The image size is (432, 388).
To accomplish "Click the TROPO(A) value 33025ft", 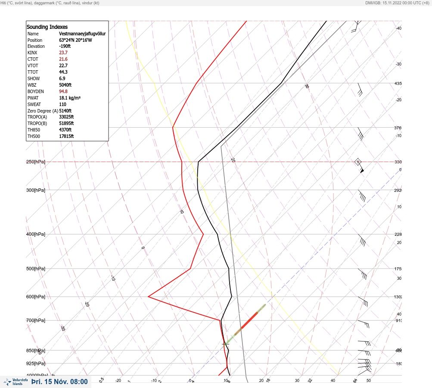I will (x=66, y=117).
